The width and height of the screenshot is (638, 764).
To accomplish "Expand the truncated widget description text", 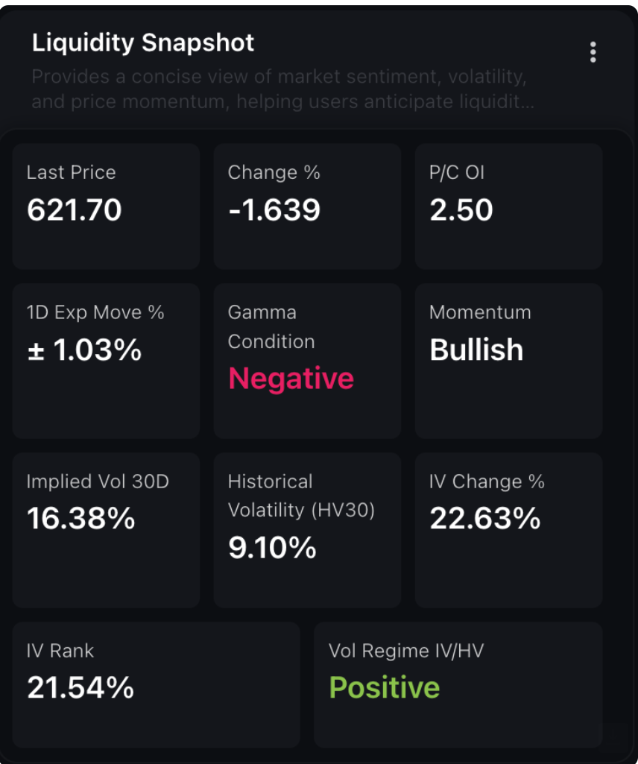I will point(282,89).
